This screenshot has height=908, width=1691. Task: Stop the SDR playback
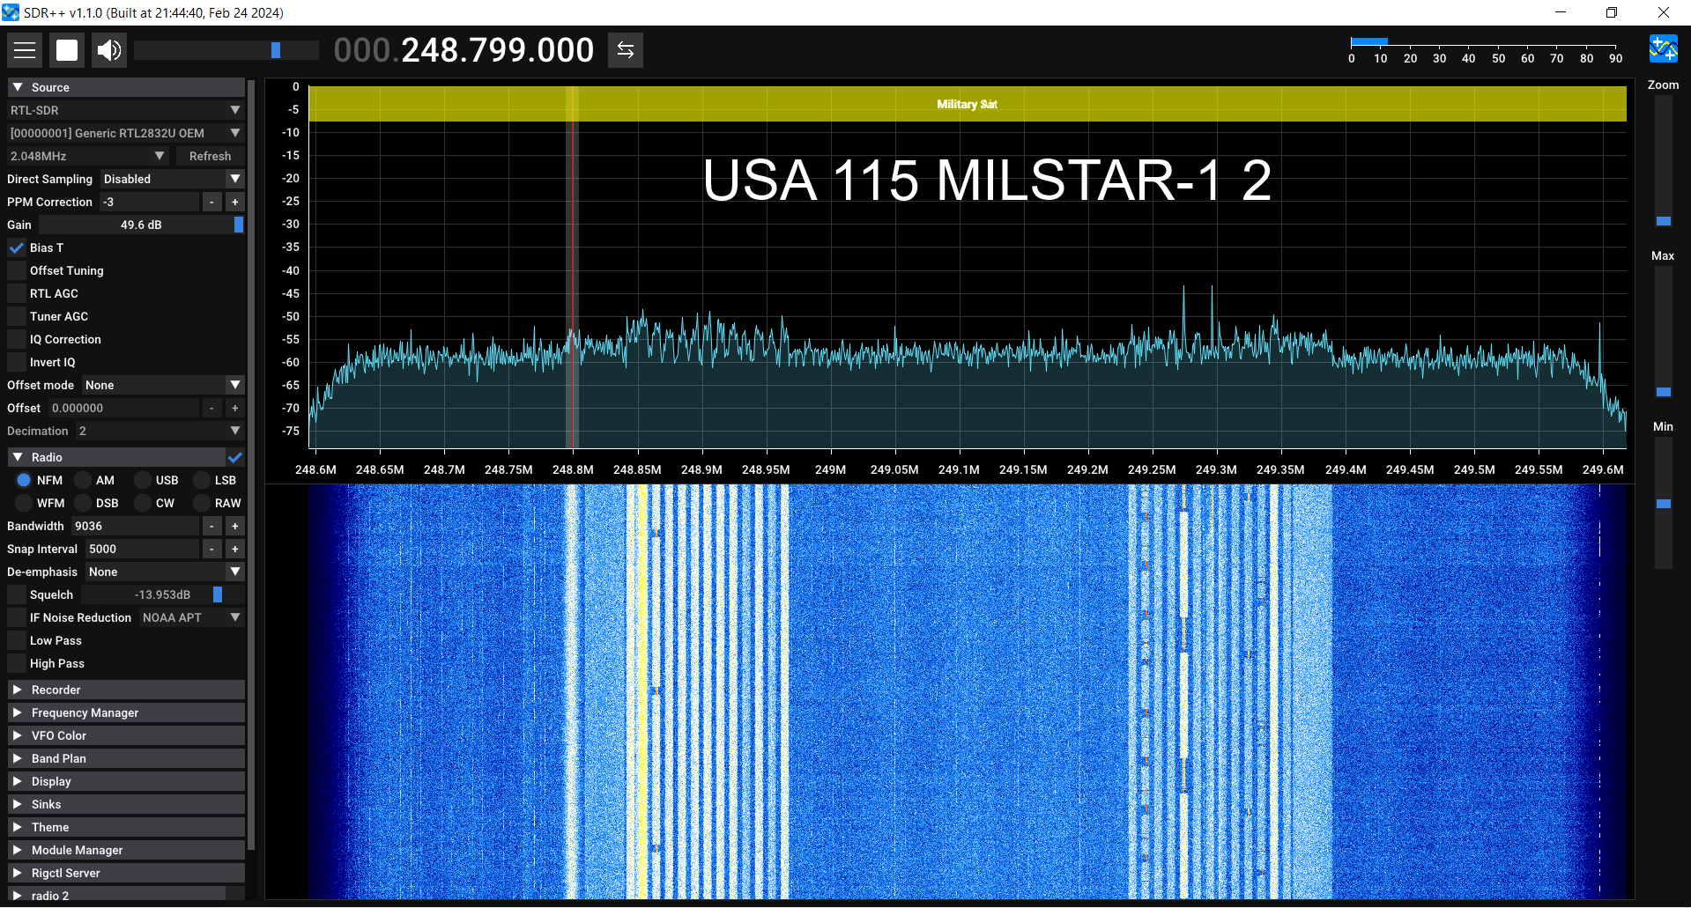coord(67,50)
